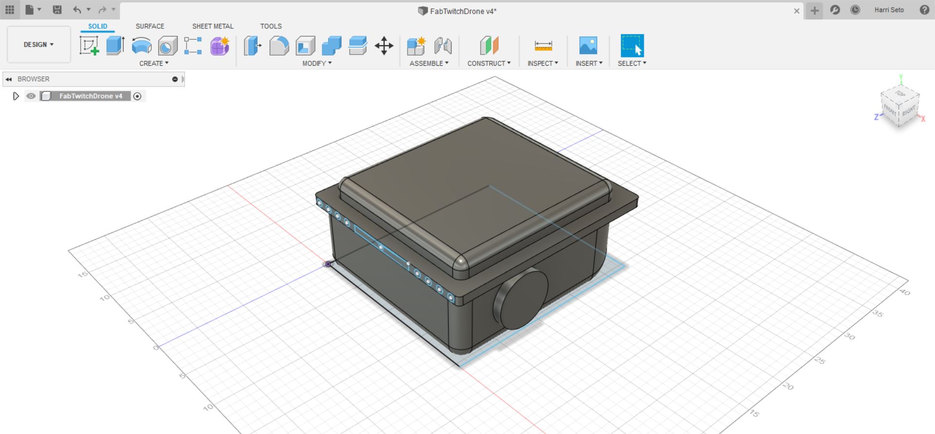Switch to the TOOLS tab
Viewport: 935px width, 434px height.
click(x=271, y=26)
